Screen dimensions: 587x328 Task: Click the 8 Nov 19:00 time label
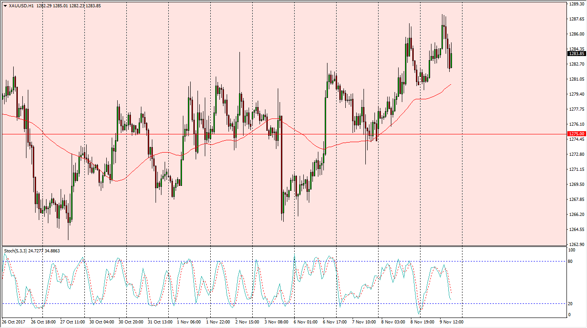coord(422,322)
